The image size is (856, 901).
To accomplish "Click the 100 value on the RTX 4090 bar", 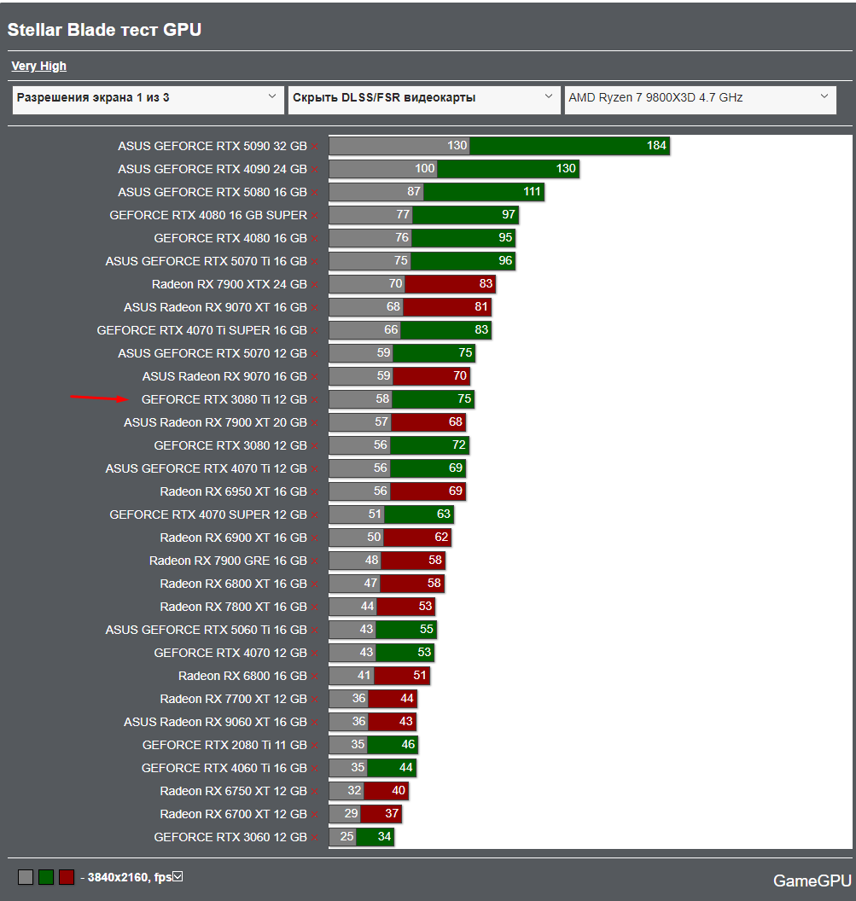I will click(x=425, y=168).
